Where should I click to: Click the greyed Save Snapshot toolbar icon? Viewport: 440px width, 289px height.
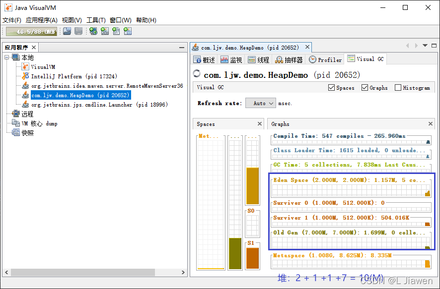78,31
